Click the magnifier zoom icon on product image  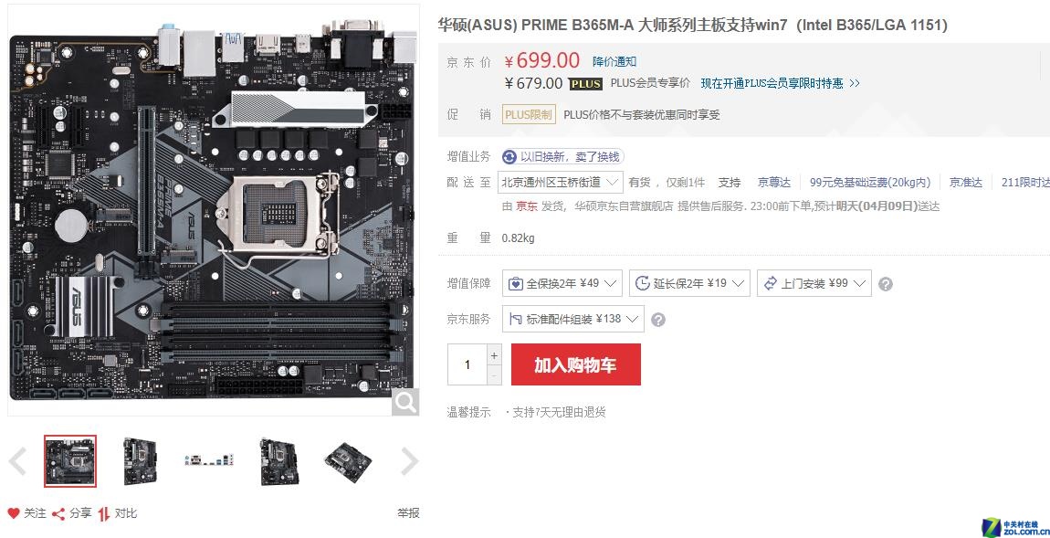[405, 401]
